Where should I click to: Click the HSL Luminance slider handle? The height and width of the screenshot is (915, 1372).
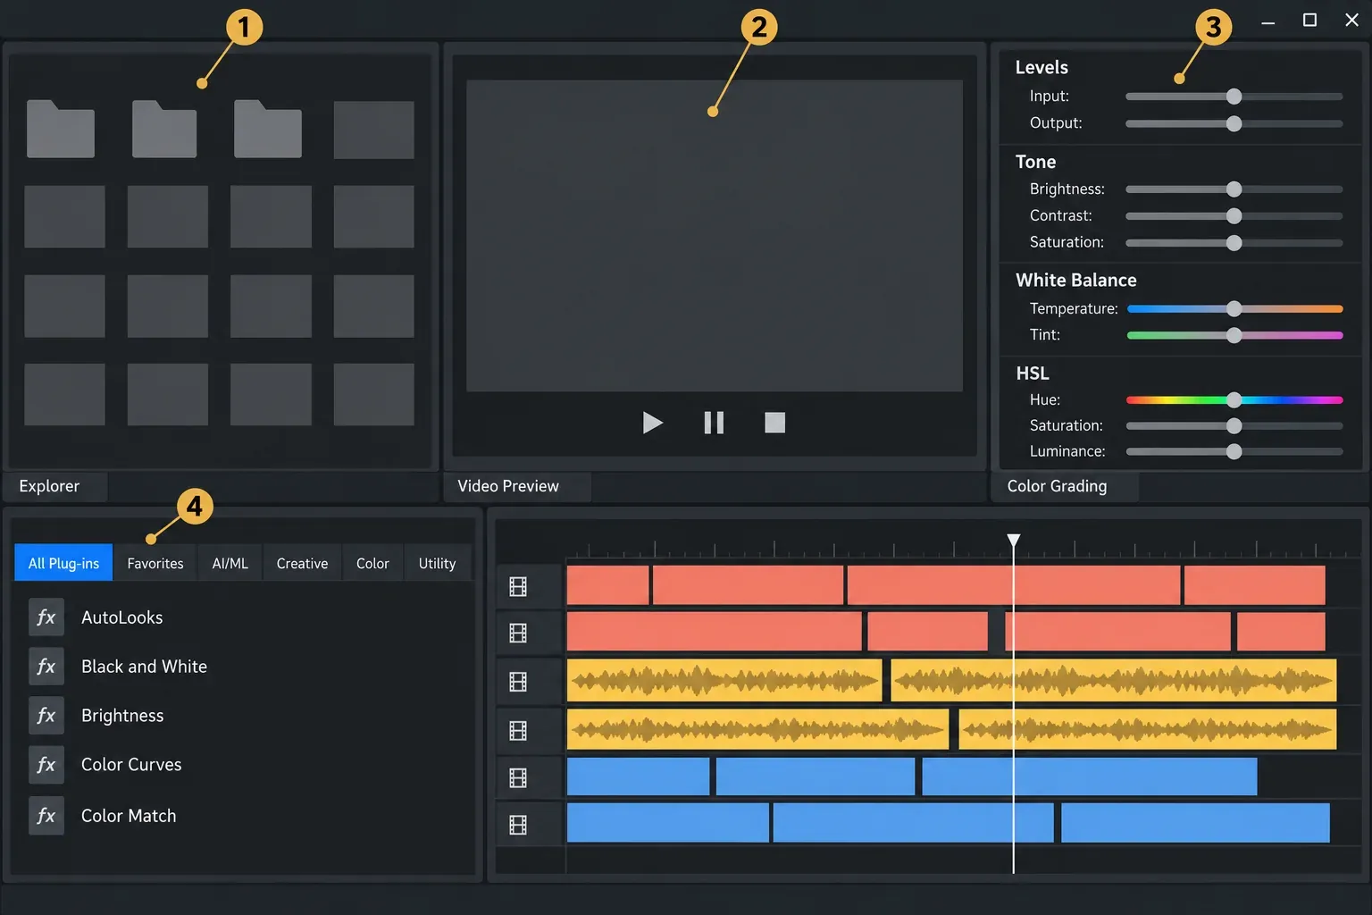(x=1234, y=452)
